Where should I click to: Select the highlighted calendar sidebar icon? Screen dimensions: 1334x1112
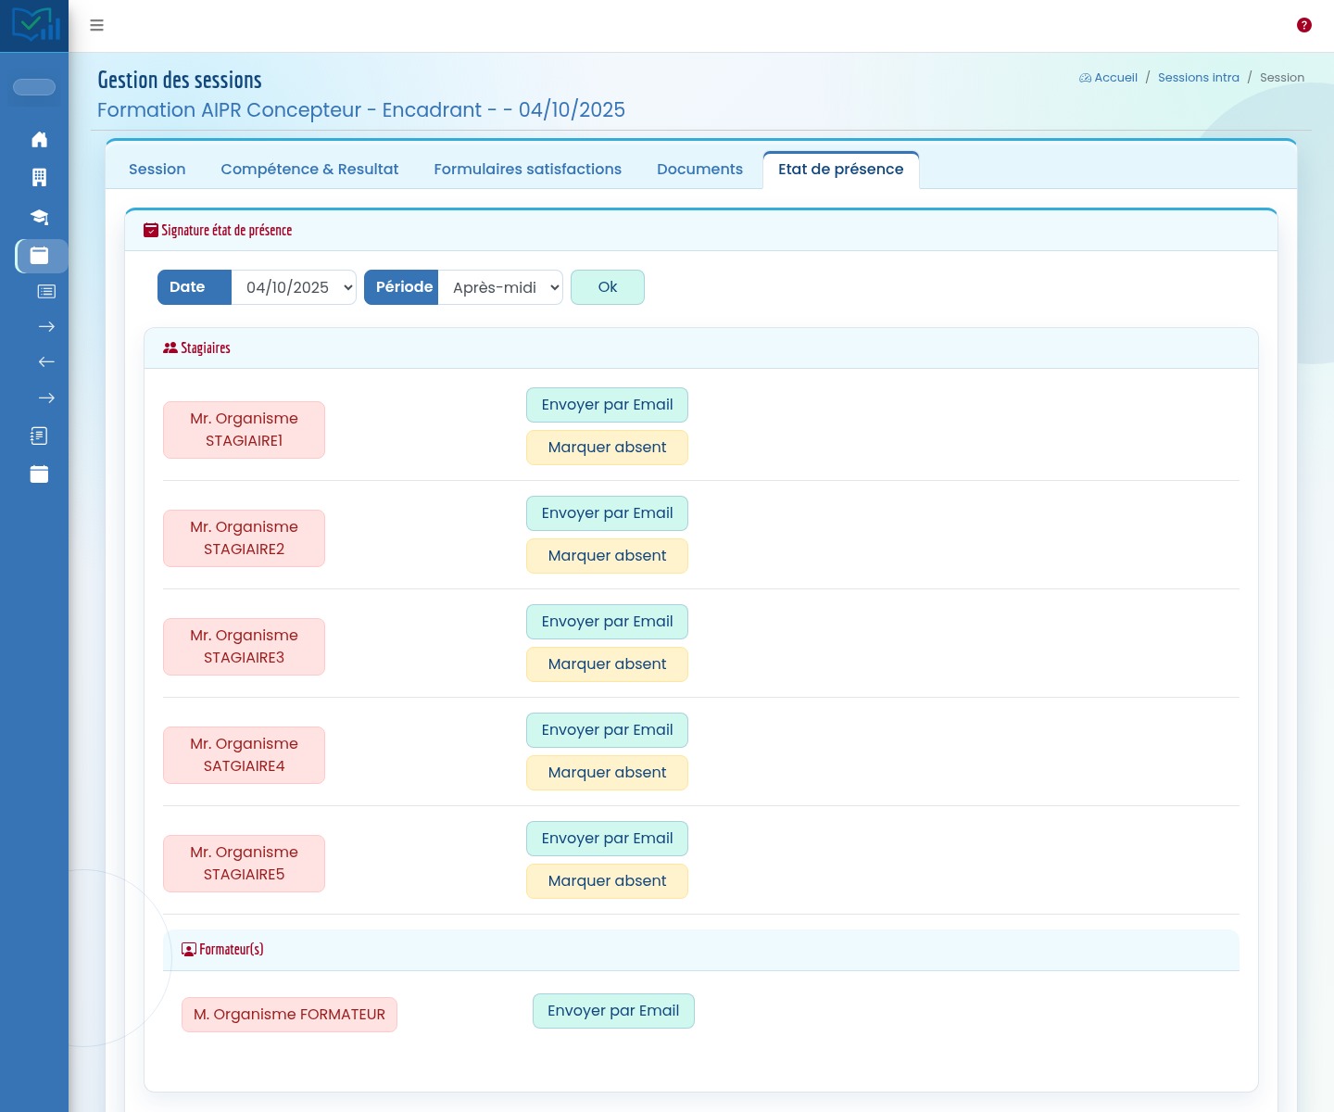pyautogui.click(x=39, y=256)
